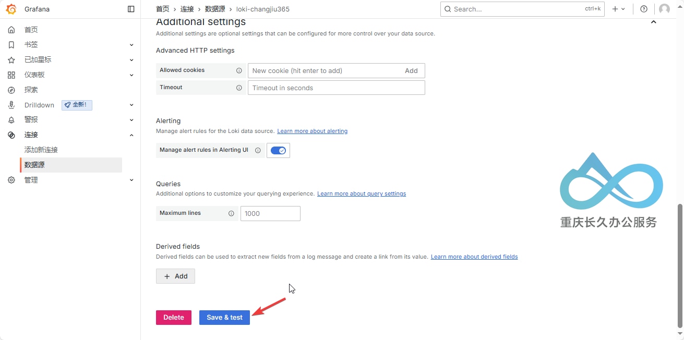Click the administration gear icon in sidebar
Screen dimensions: 684x340
[11, 180]
